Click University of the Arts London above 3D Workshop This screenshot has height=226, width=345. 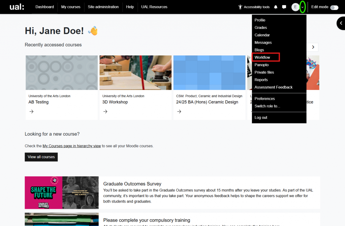123,96
